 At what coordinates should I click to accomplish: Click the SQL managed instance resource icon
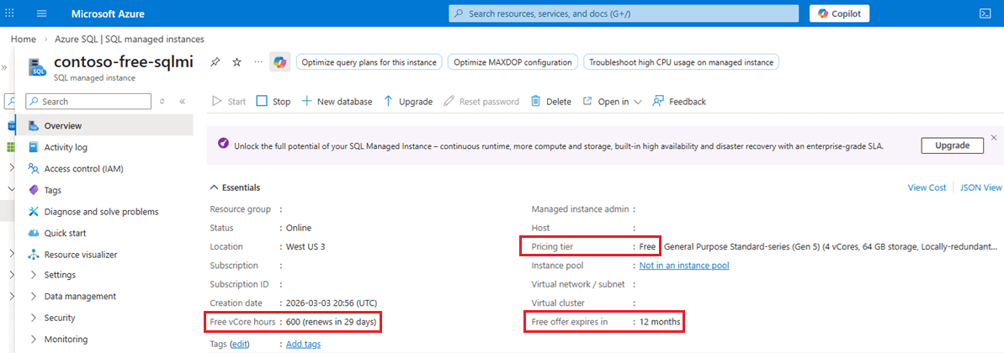coord(39,66)
